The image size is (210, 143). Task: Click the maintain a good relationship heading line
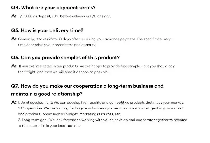[47, 94]
